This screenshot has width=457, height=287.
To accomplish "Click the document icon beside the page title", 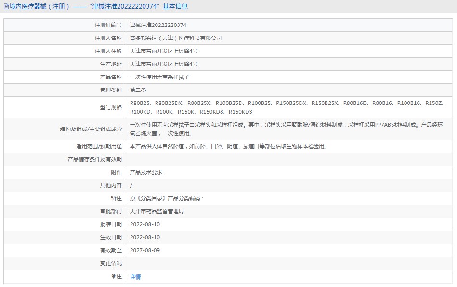I will [6, 6].
